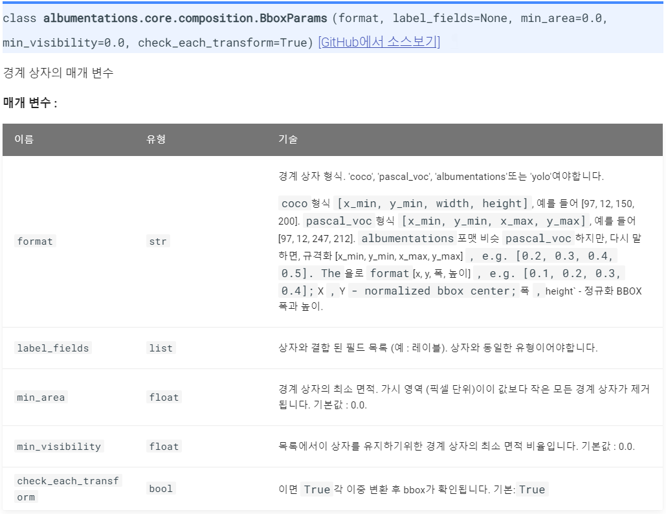This screenshot has height=514, width=666.
Task: Click the True default value code at row end
Action: (x=532, y=489)
